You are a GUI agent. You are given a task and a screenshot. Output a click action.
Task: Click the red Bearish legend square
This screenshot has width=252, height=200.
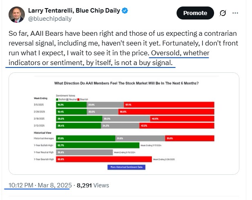(78, 100)
